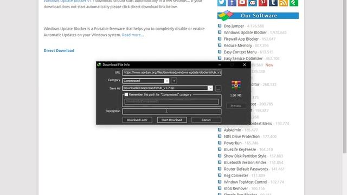The width and height of the screenshot is (347, 195).
Task: Click the Our Software colored logo
Action: (226, 16)
